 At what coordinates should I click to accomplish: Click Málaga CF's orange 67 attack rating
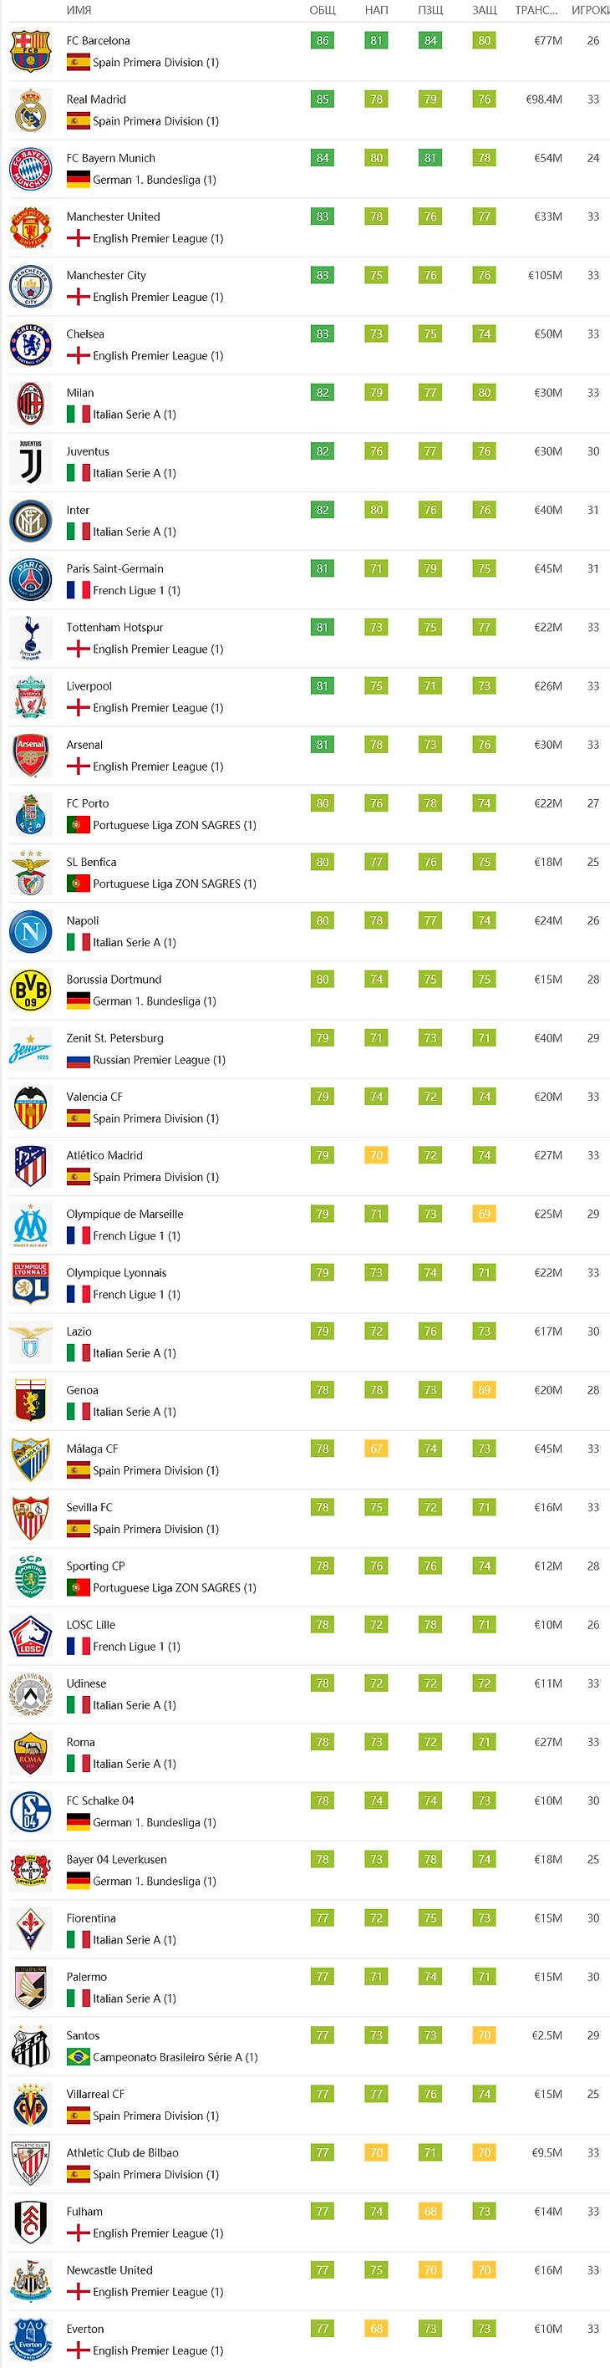coord(377,1449)
